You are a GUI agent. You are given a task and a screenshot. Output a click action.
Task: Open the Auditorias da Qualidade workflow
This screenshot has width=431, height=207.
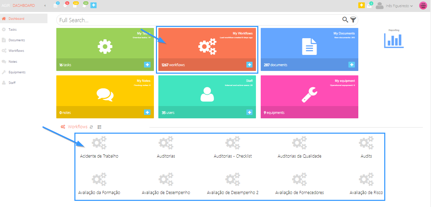pos(300,147)
